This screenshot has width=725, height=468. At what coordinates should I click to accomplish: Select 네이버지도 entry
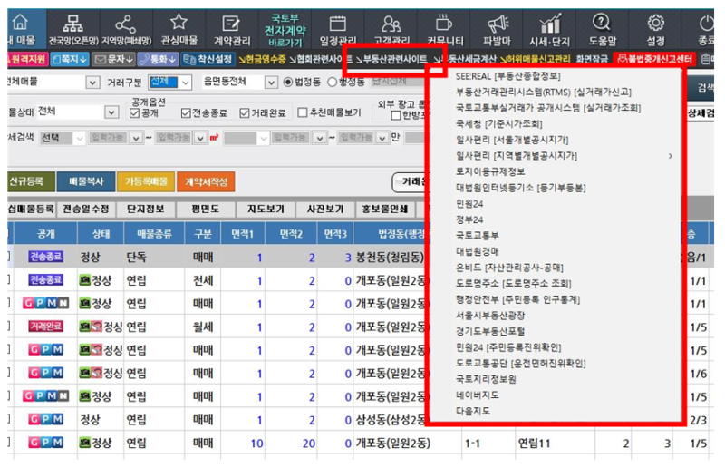coord(478,395)
